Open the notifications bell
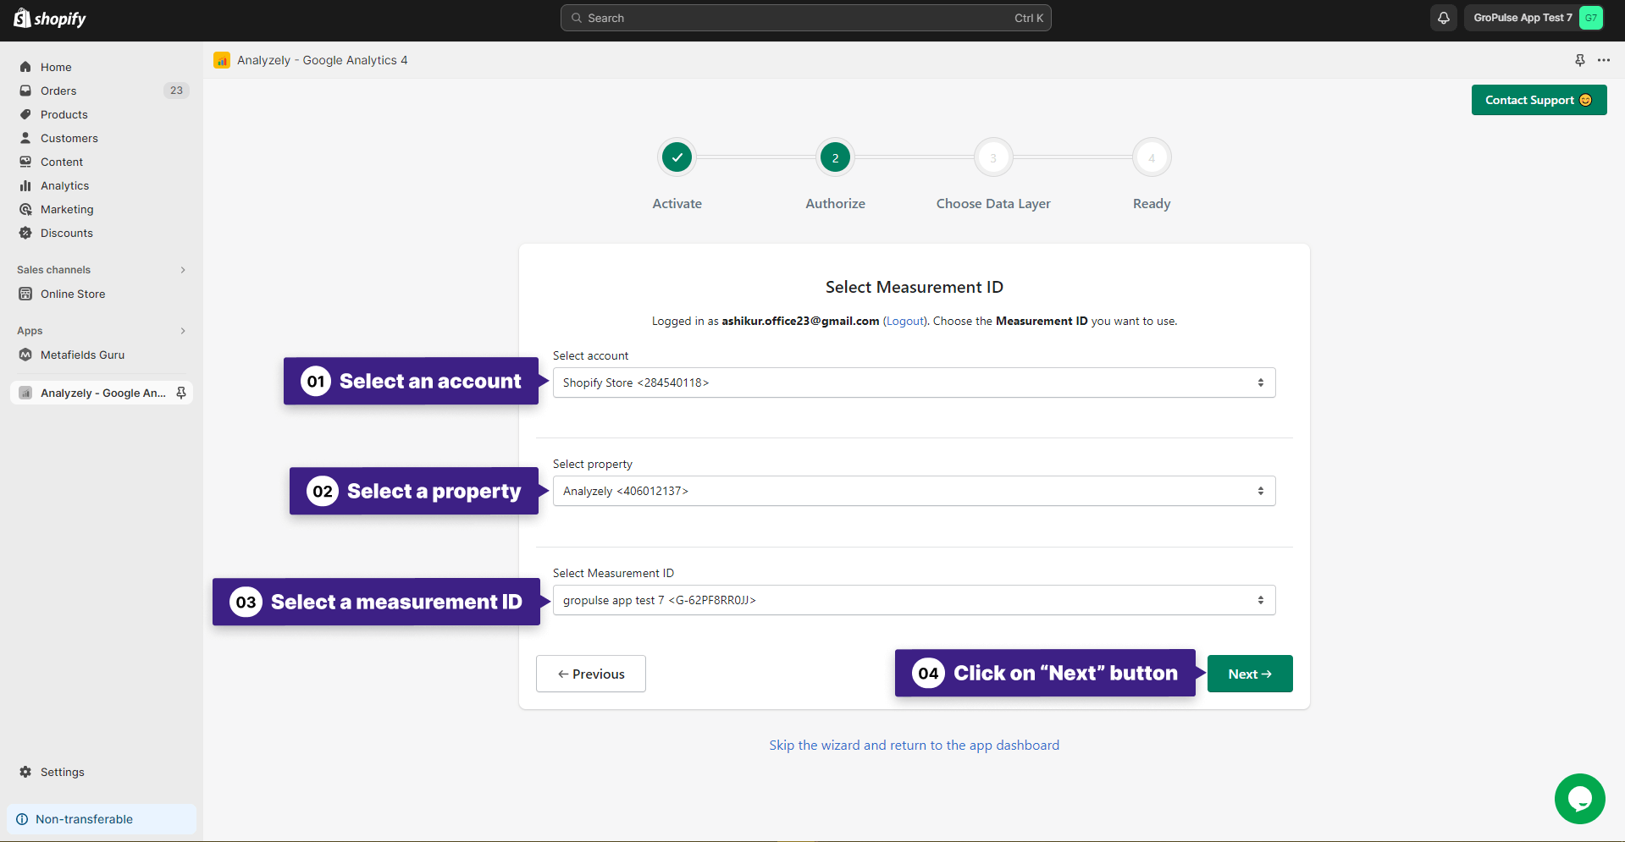The height and width of the screenshot is (842, 1625). click(1444, 18)
